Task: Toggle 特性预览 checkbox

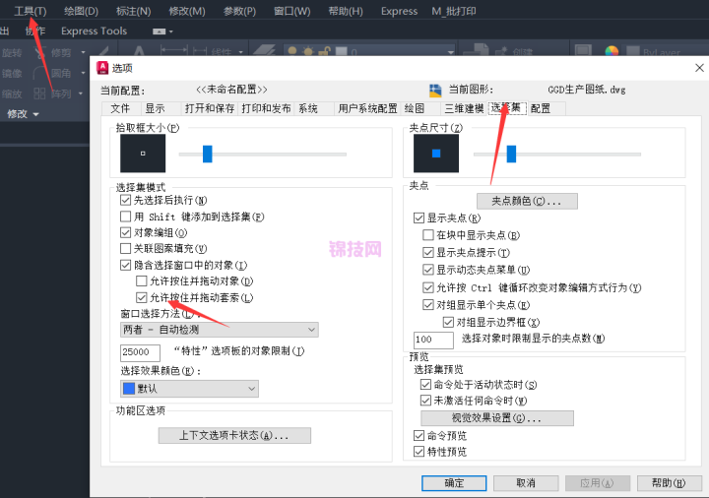Action: click(419, 452)
